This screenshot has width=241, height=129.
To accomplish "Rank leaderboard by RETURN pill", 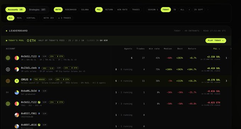I will click(x=109, y=10).
